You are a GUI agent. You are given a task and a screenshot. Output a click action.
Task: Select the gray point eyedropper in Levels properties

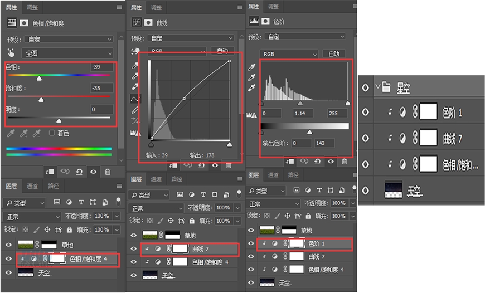coord(252,77)
